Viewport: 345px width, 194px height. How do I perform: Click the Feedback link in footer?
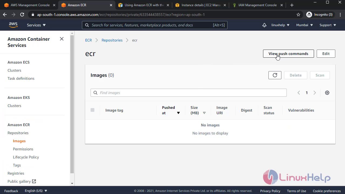click(11, 191)
